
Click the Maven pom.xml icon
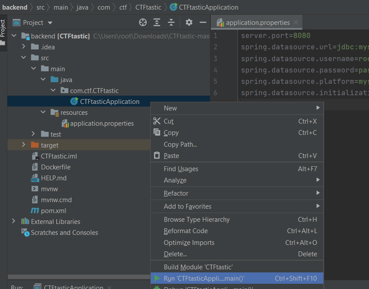(x=35, y=210)
